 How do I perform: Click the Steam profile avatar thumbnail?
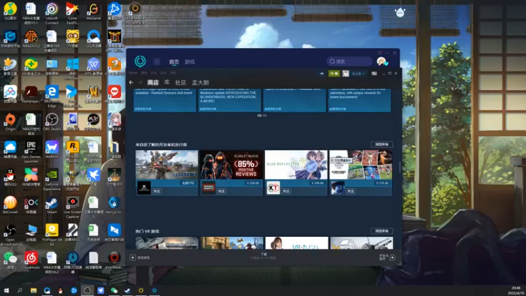point(346,74)
